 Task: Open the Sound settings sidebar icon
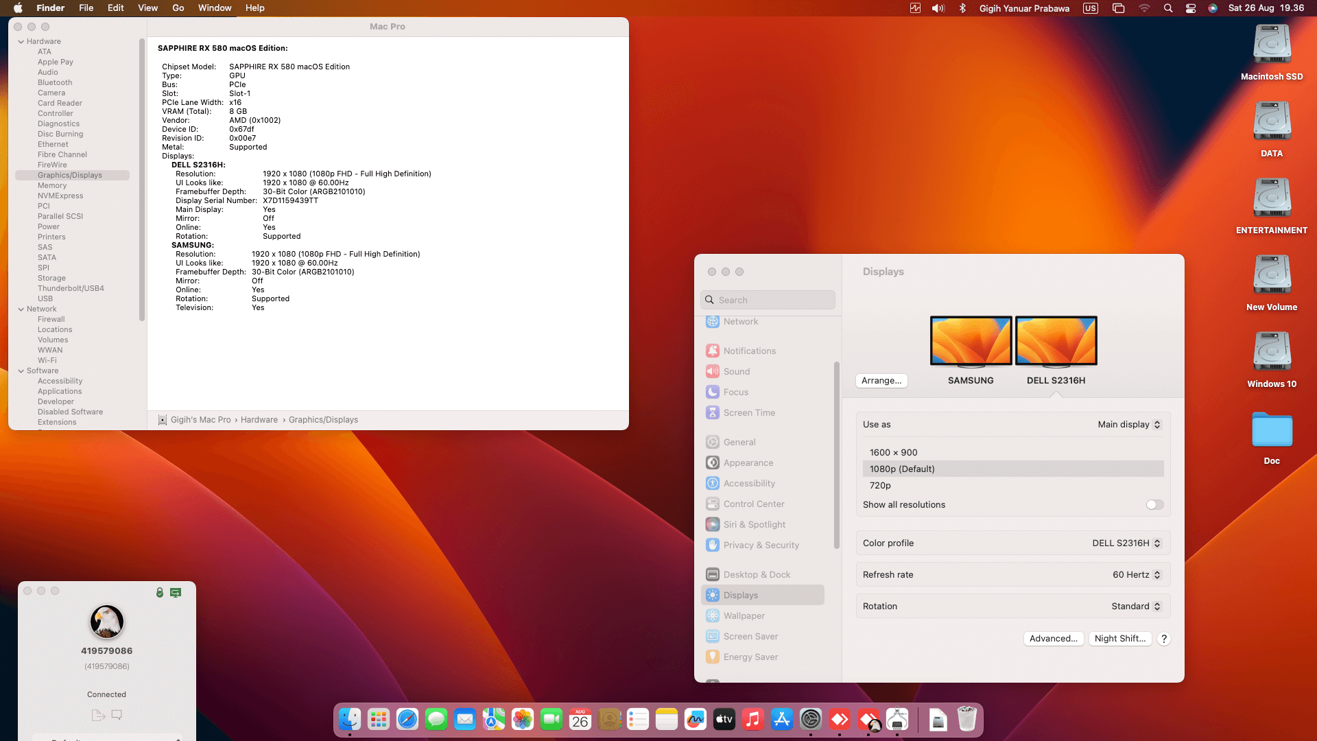tap(713, 371)
